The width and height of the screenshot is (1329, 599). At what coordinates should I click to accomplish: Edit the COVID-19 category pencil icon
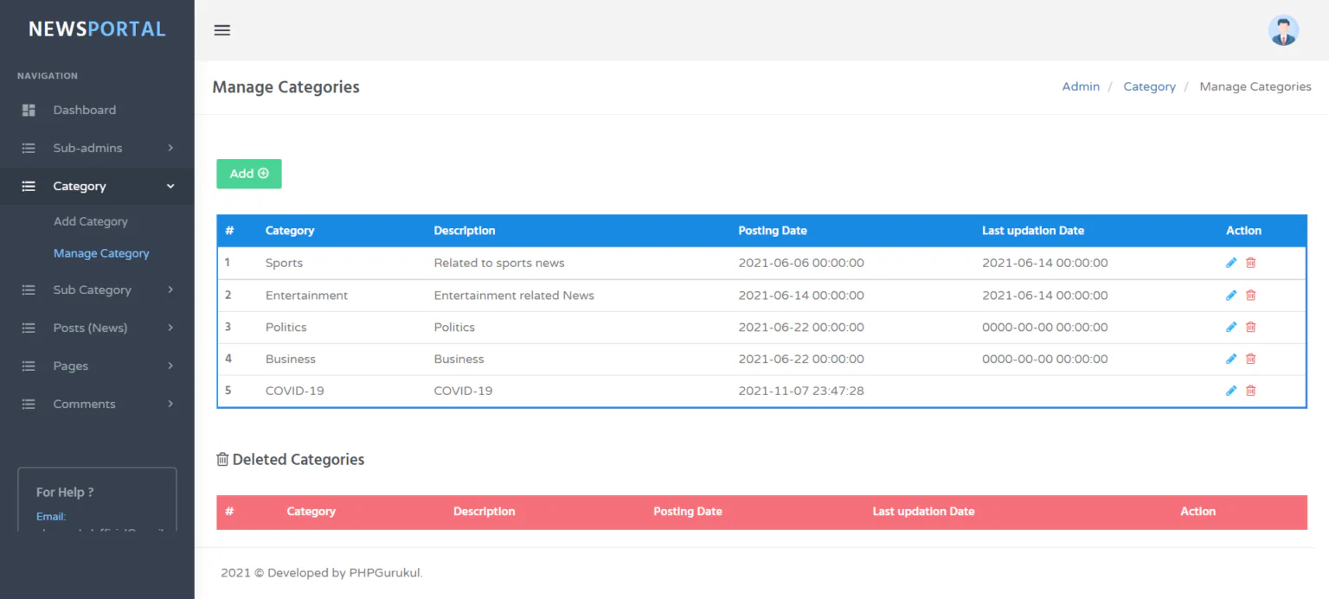click(1231, 391)
